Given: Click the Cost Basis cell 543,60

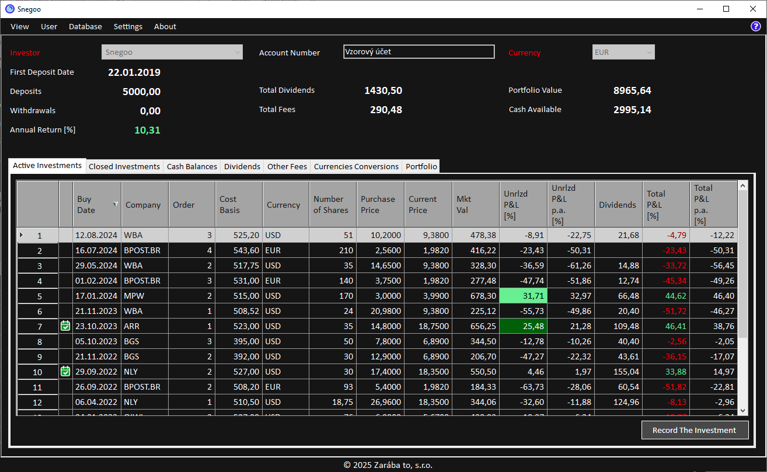Looking at the screenshot, I should [239, 250].
